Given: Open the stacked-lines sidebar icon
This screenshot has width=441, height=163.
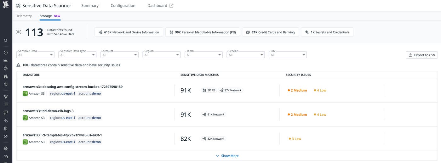Looking at the screenshot, I should click(6, 104).
